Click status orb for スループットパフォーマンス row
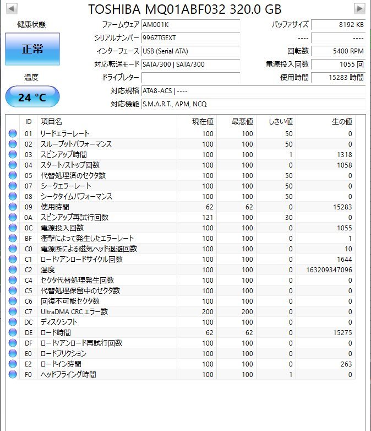 click(x=13, y=144)
